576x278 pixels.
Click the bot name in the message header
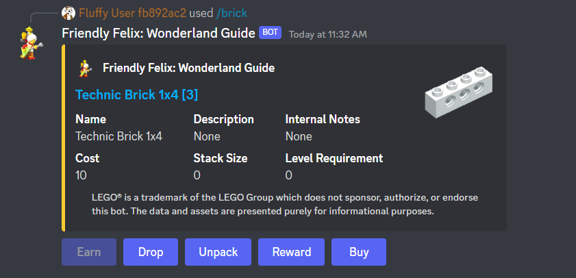[x=158, y=33]
